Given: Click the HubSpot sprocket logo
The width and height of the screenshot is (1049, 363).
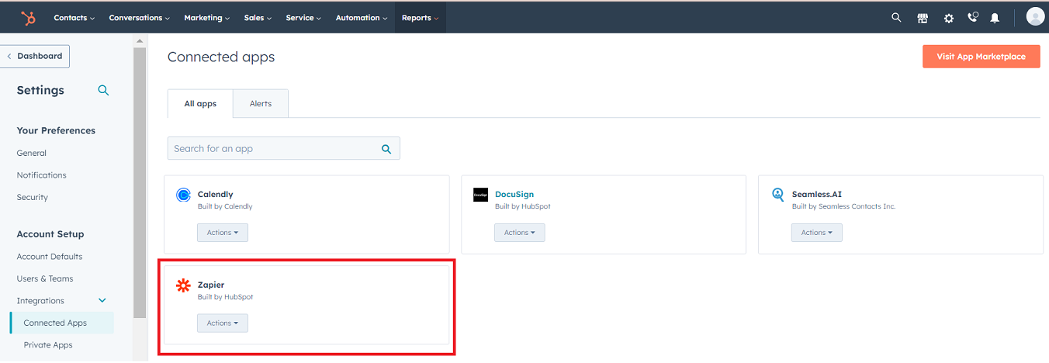Looking at the screenshot, I should pos(28,17).
